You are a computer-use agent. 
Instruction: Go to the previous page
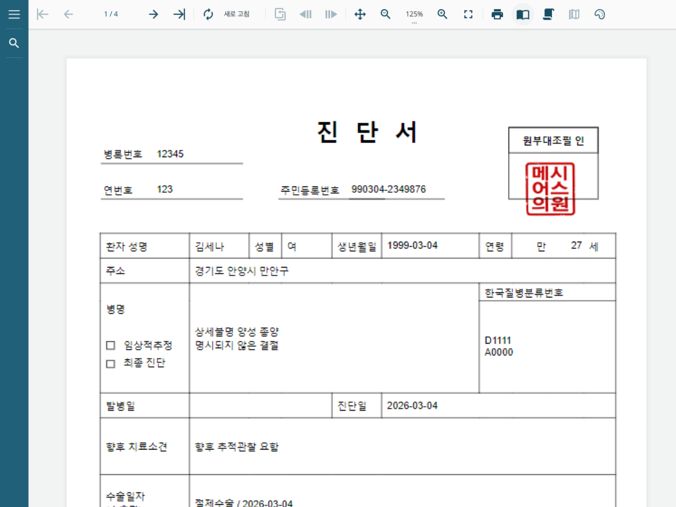pyautogui.click(x=68, y=14)
